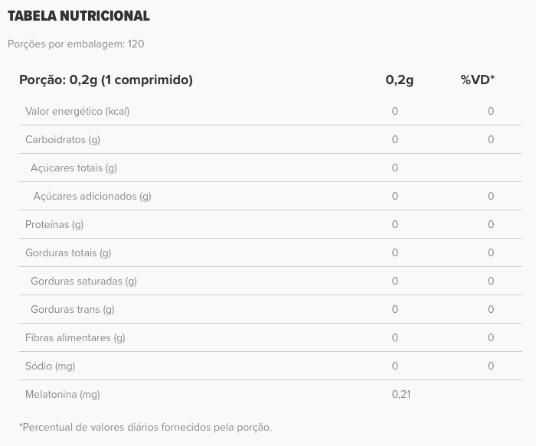Select the 'Valor energético (kcal)' row label
536x446 pixels.
(77, 111)
